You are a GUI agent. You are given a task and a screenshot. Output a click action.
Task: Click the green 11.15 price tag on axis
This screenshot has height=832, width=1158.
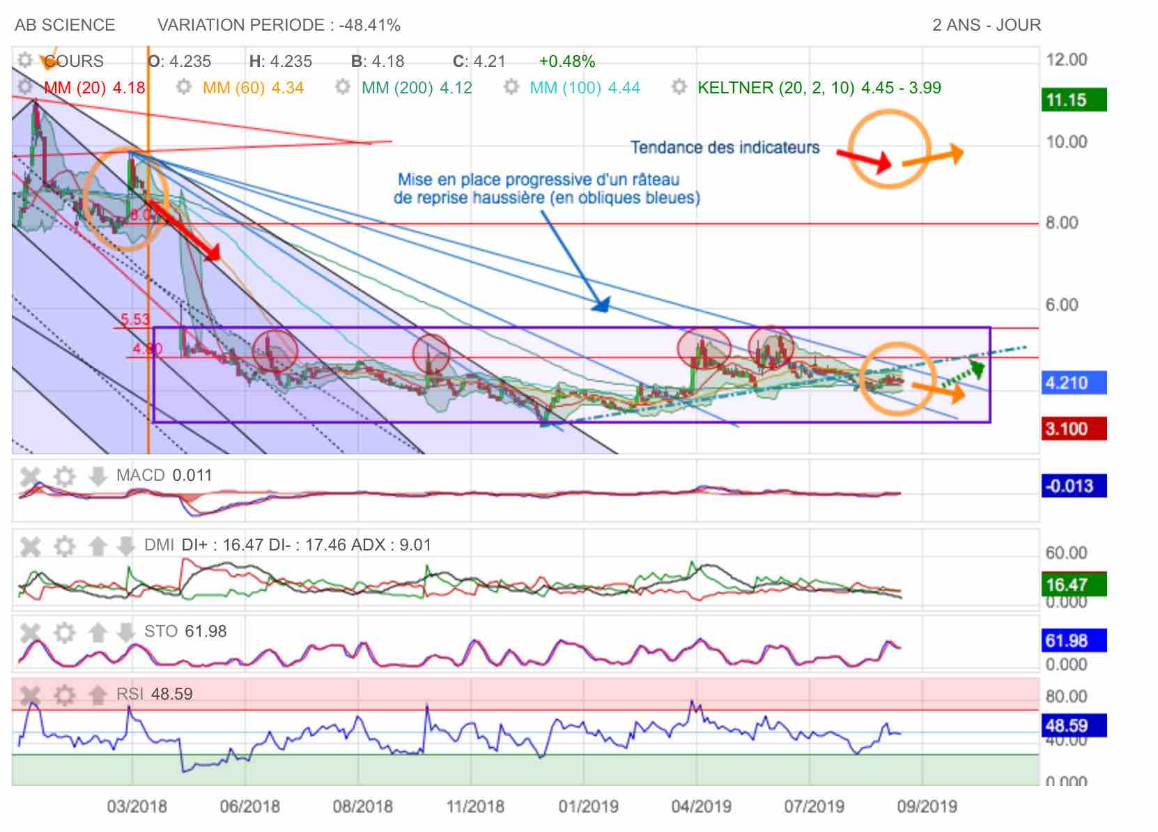pos(1074,100)
